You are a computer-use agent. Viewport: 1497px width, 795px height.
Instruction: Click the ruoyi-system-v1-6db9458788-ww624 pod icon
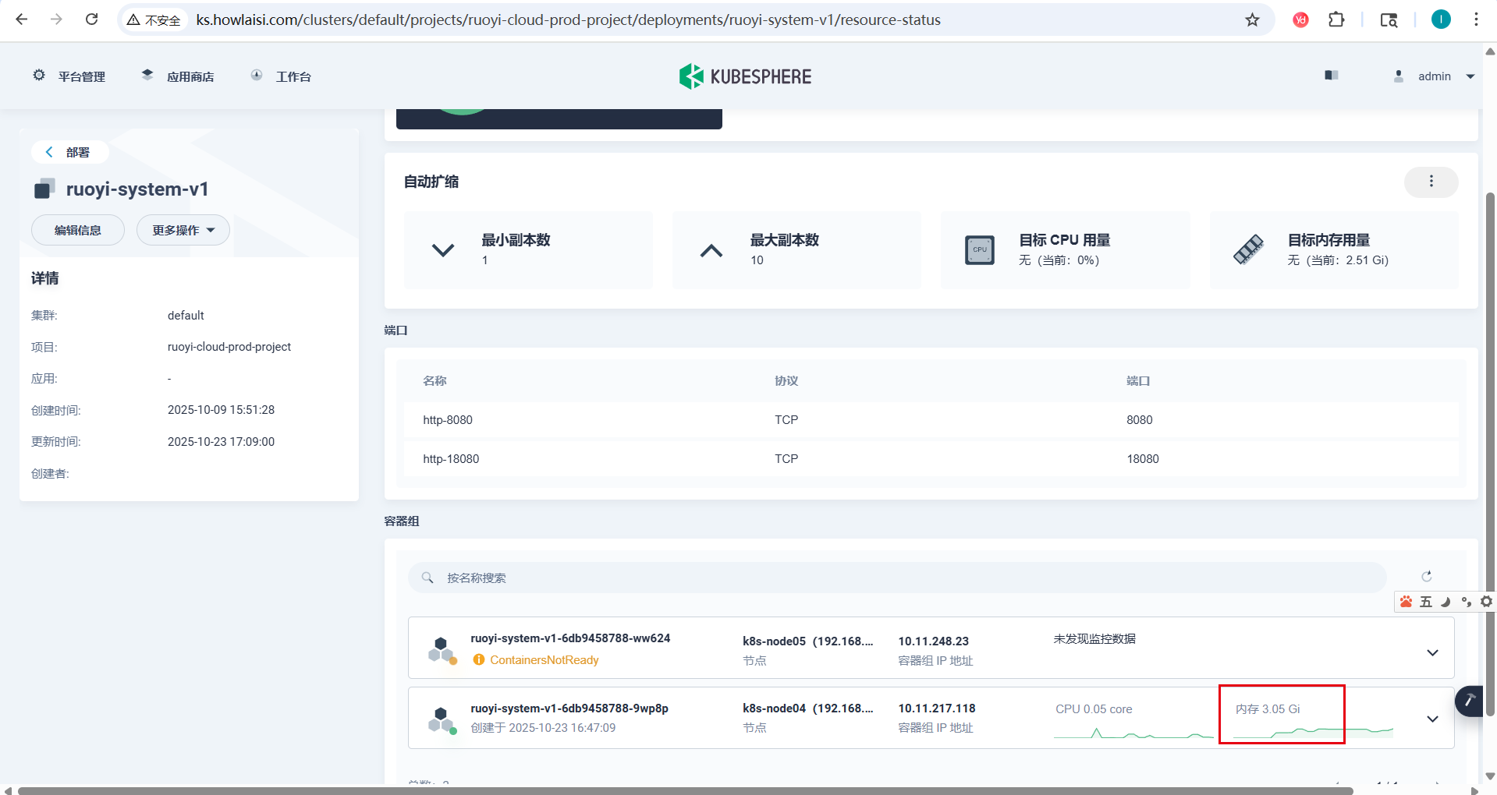442,649
